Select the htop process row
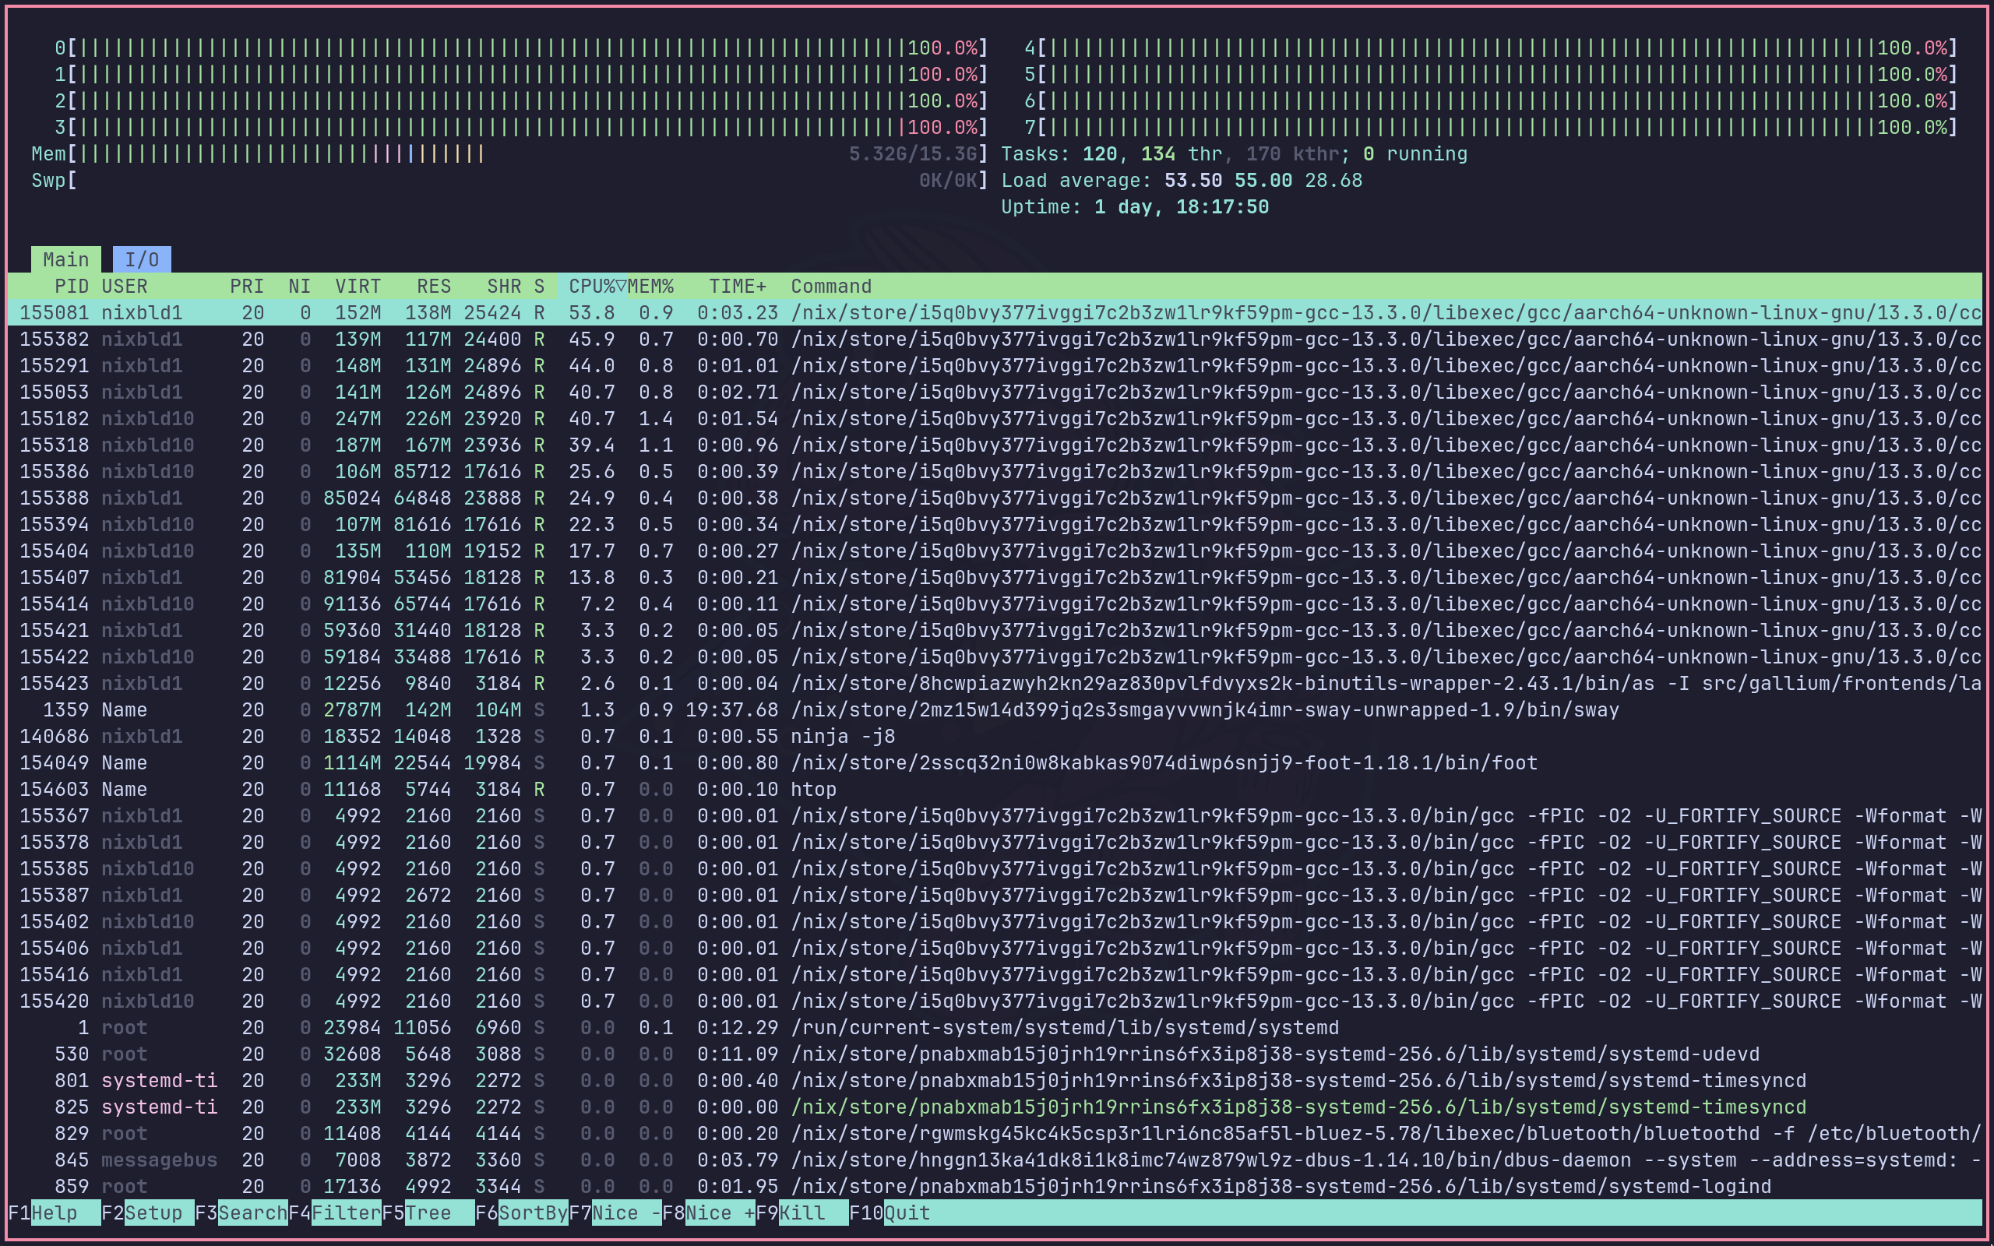Image resolution: width=1994 pixels, height=1246 pixels. (x=812, y=790)
